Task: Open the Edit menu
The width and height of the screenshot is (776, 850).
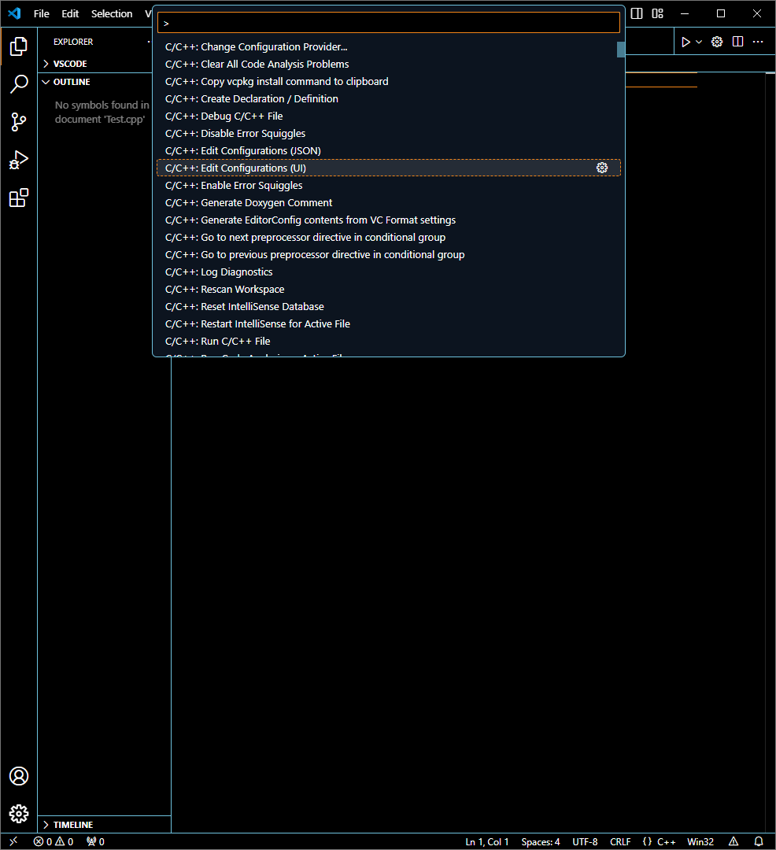Action: pyautogui.click(x=70, y=13)
